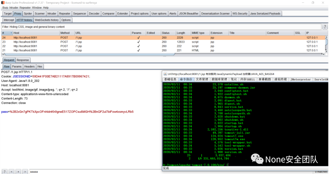Select the HTTP history sub-tab
The width and height of the screenshot is (329, 174).
coord(24,20)
